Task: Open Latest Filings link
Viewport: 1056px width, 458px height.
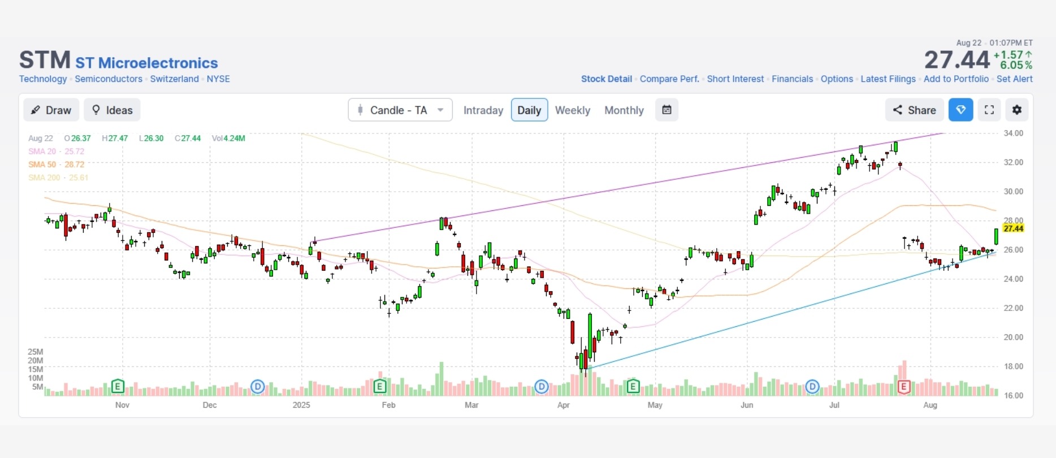Action: (x=888, y=79)
